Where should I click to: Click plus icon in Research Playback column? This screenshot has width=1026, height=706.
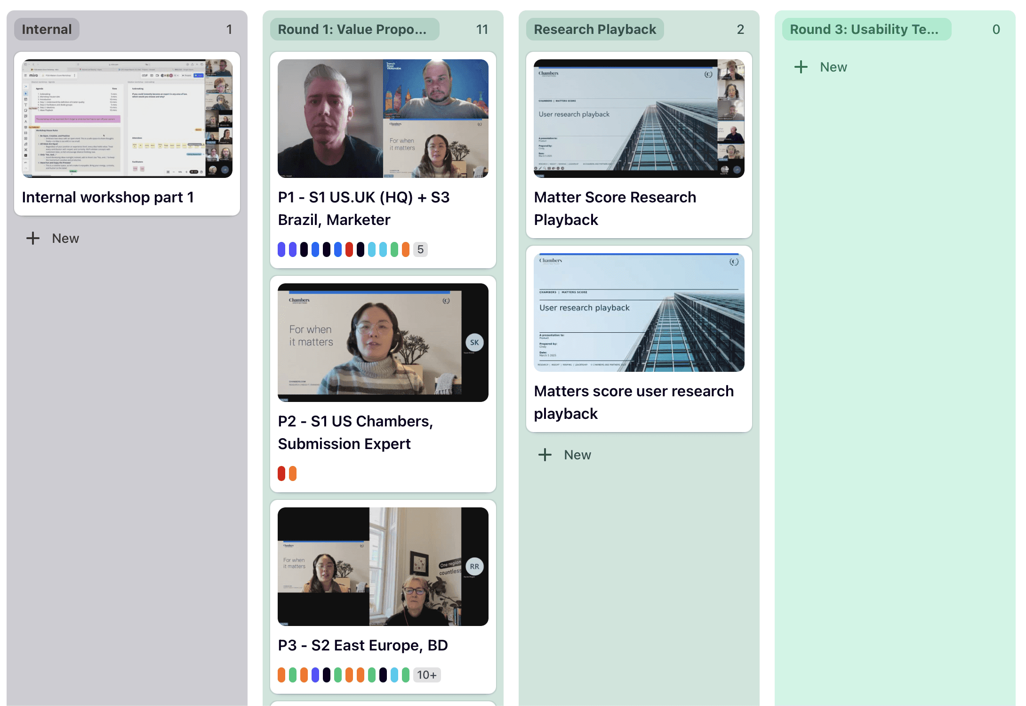pyautogui.click(x=545, y=455)
